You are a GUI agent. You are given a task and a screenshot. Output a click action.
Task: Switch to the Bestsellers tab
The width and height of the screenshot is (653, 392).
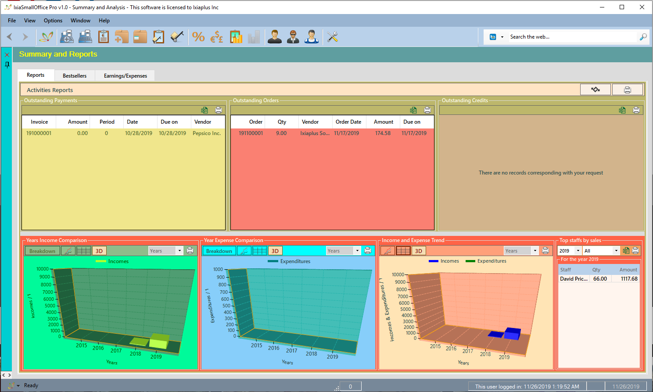tap(75, 76)
